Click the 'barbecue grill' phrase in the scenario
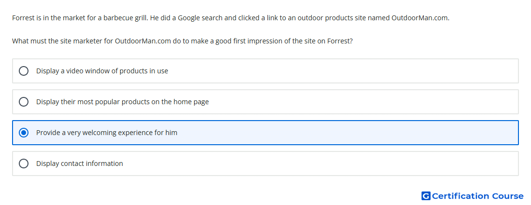The height and width of the screenshot is (205, 531). (x=126, y=18)
